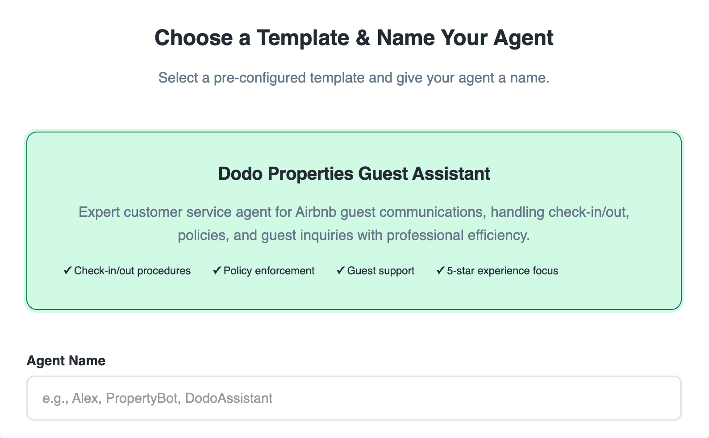
Task: Click the word "Airbnb" in the template description
Action: (x=316, y=212)
